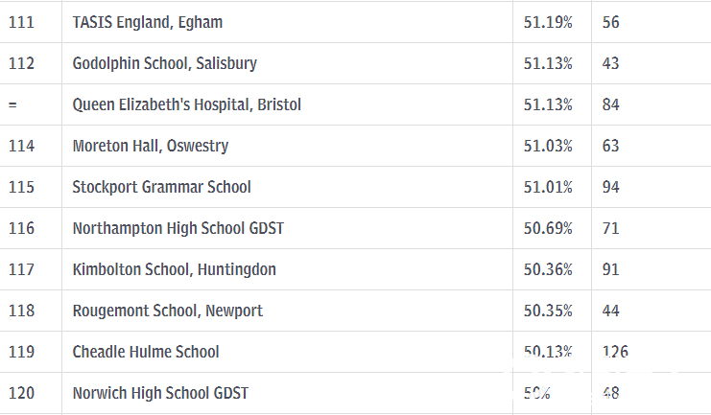The width and height of the screenshot is (711, 415).
Task: Select the 50.35% value for Rougemont
Action: coord(548,311)
